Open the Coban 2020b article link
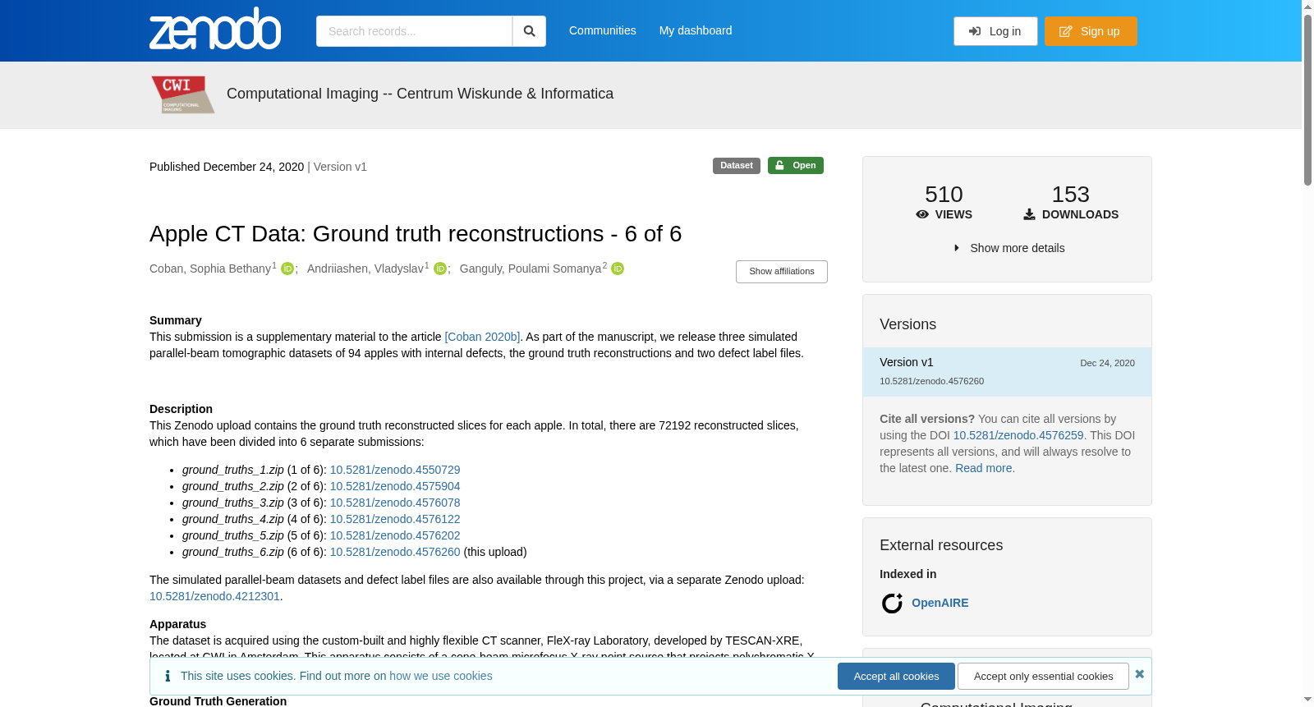 (x=482, y=337)
